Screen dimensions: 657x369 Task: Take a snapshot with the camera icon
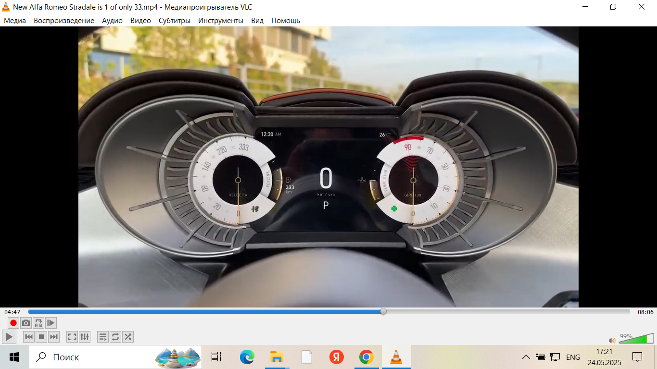26,323
